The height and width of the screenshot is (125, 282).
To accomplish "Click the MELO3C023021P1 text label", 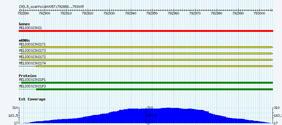I will pos(32,80).
